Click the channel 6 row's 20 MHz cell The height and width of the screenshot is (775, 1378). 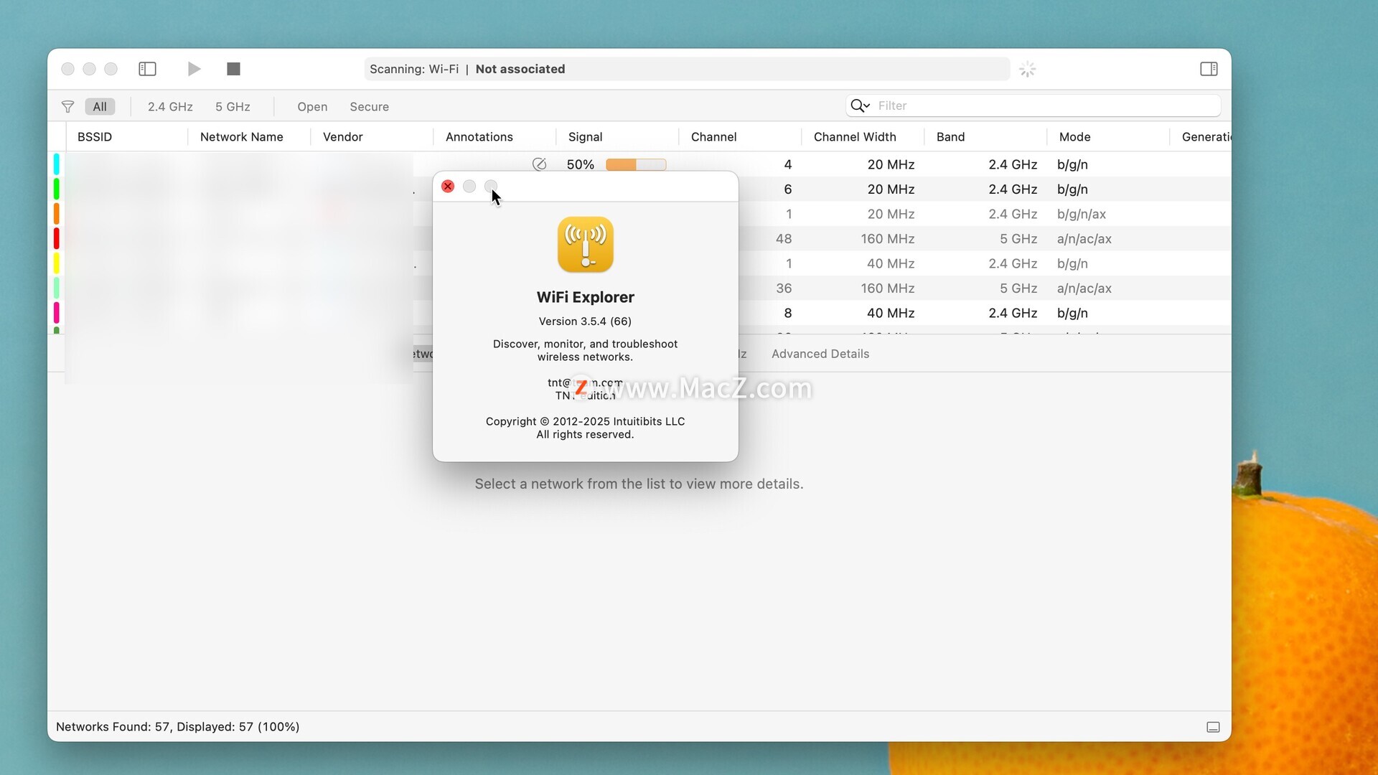click(x=891, y=189)
